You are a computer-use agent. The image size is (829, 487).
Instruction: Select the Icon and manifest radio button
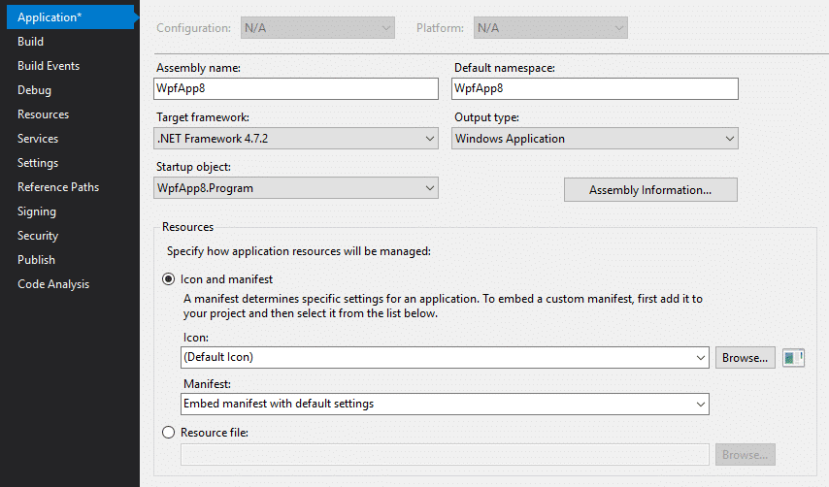(168, 278)
